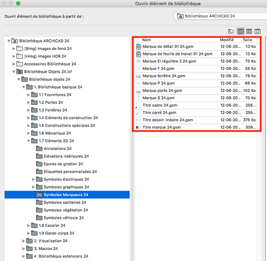
Task: Click the 102 Ko size of Marque porte
Action: point(249,91)
